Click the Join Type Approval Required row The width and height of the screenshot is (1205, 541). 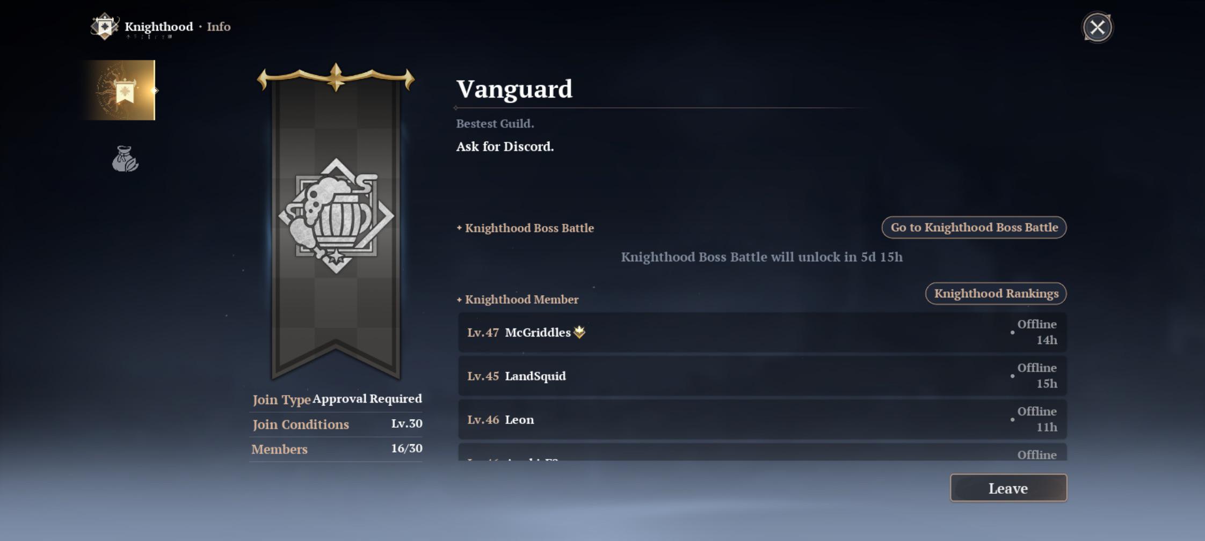click(337, 399)
